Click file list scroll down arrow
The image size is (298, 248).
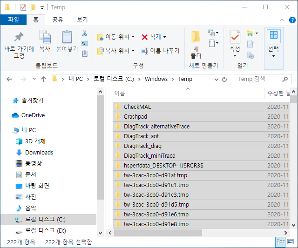tap(294, 225)
